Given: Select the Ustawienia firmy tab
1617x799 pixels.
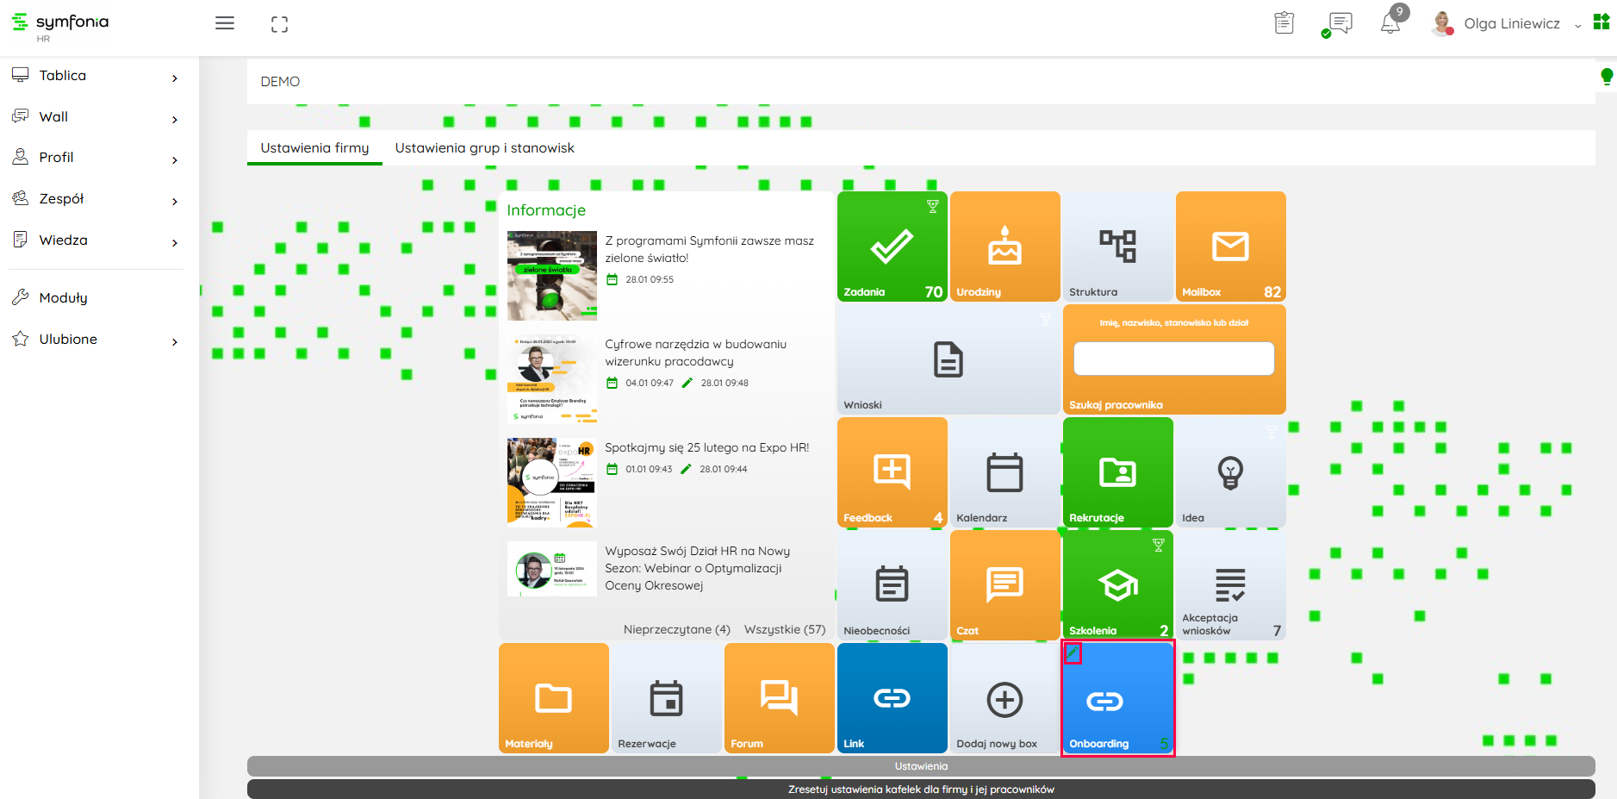Looking at the screenshot, I should pos(314,148).
